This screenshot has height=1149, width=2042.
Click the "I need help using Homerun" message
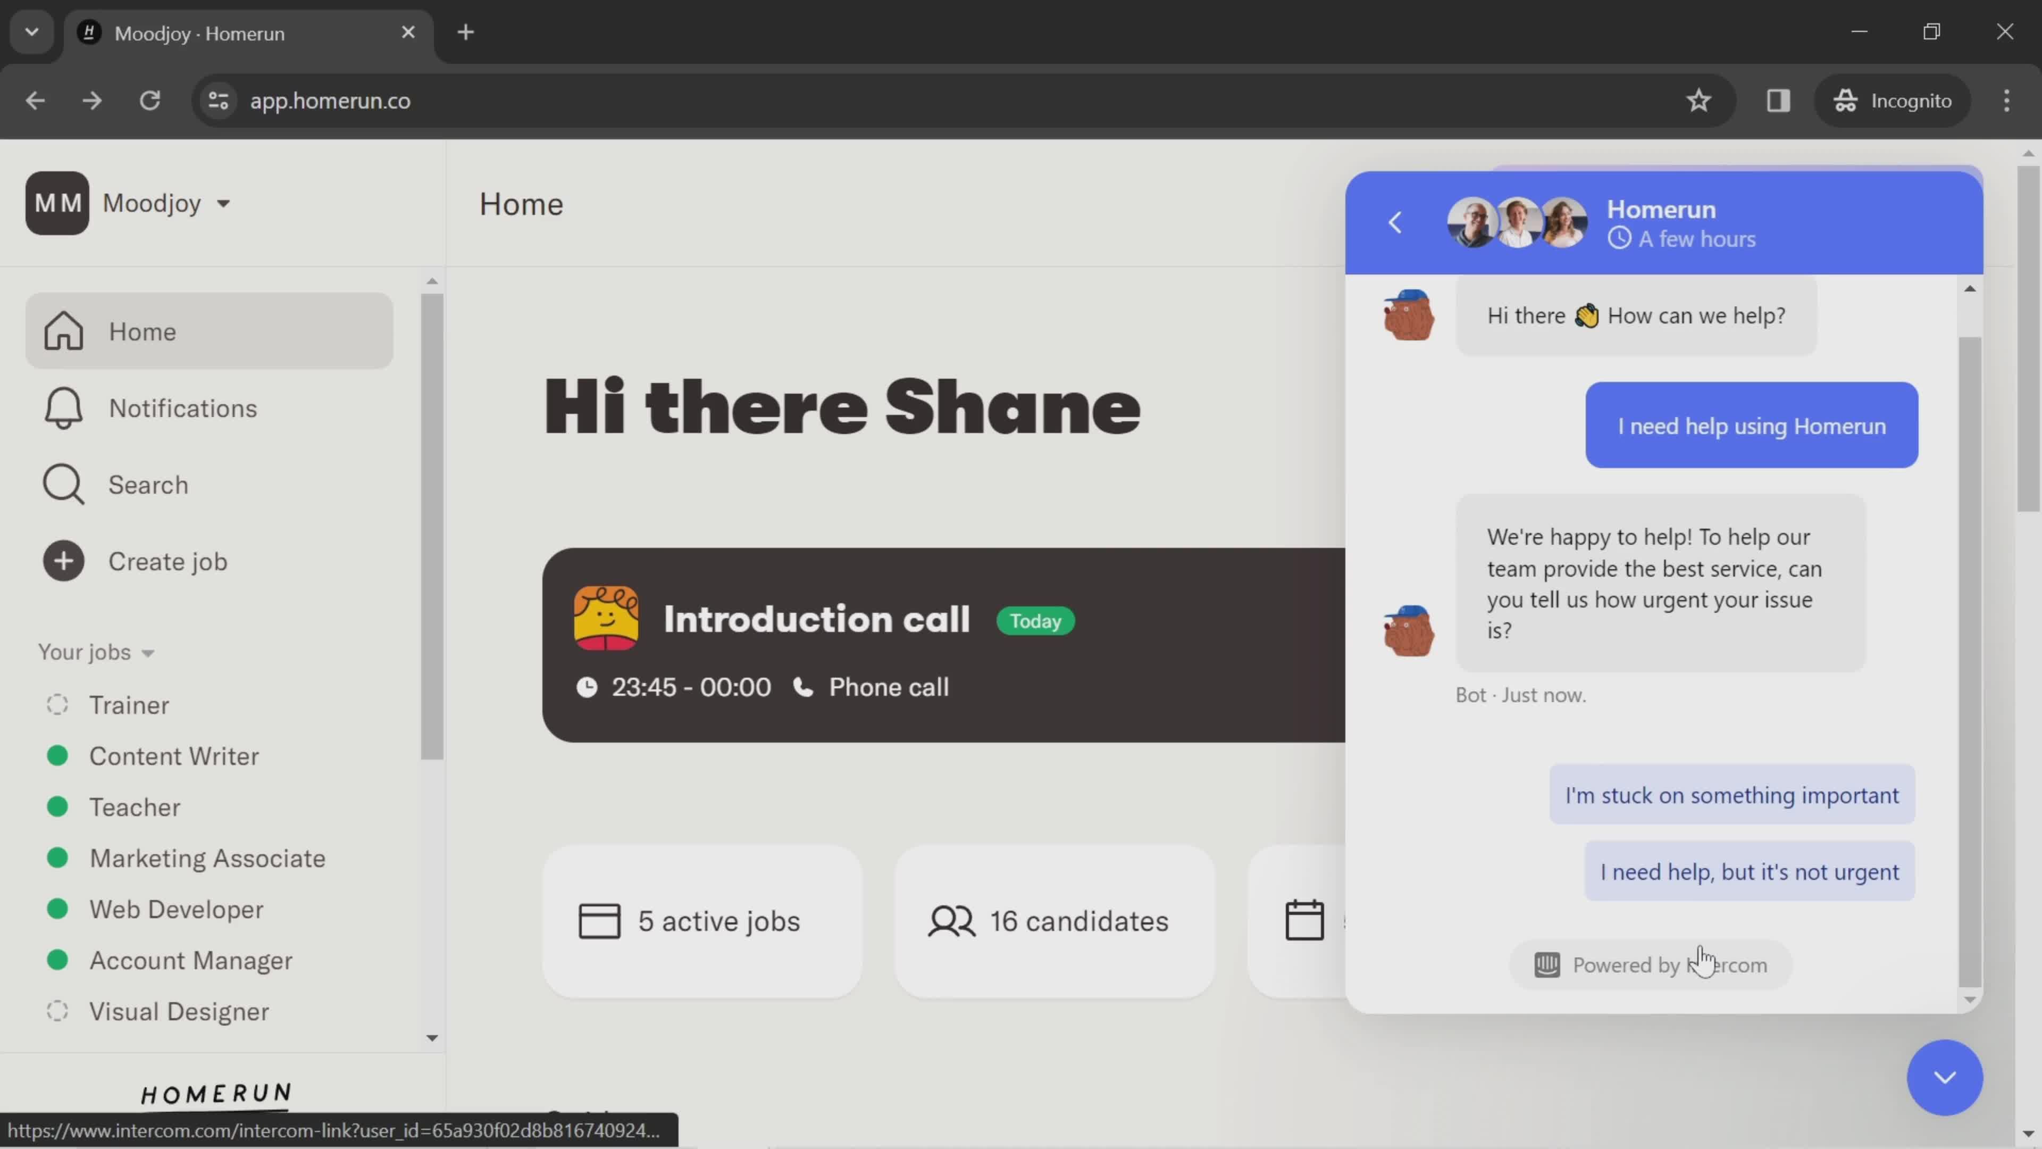coord(1751,426)
